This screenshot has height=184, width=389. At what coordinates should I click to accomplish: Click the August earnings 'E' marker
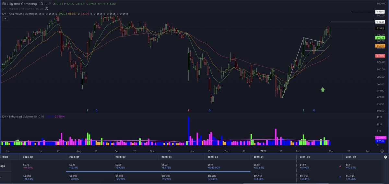(88, 111)
